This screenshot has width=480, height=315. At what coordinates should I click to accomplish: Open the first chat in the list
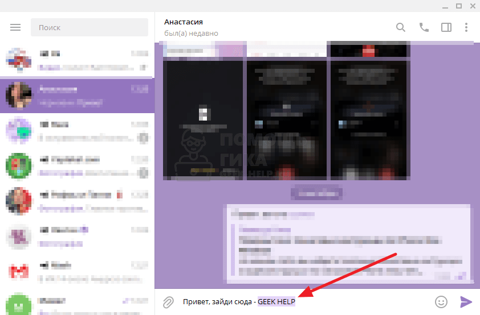pyautogui.click(x=77, y=60)
